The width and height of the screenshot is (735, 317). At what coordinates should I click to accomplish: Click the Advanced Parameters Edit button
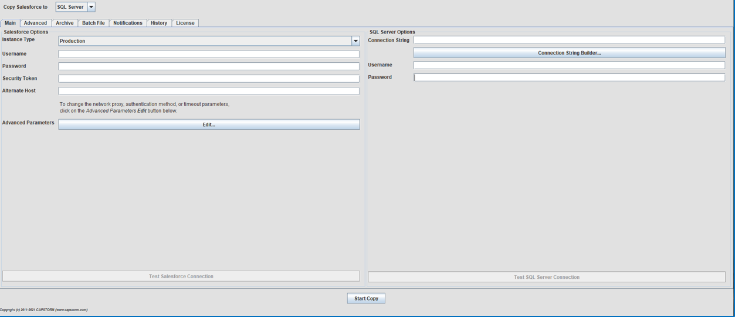click(209, 124)
